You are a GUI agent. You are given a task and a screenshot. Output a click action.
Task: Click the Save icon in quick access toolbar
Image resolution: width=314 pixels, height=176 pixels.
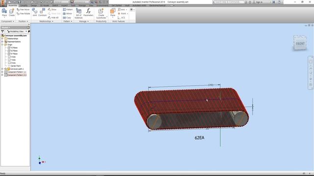[19, 2]
